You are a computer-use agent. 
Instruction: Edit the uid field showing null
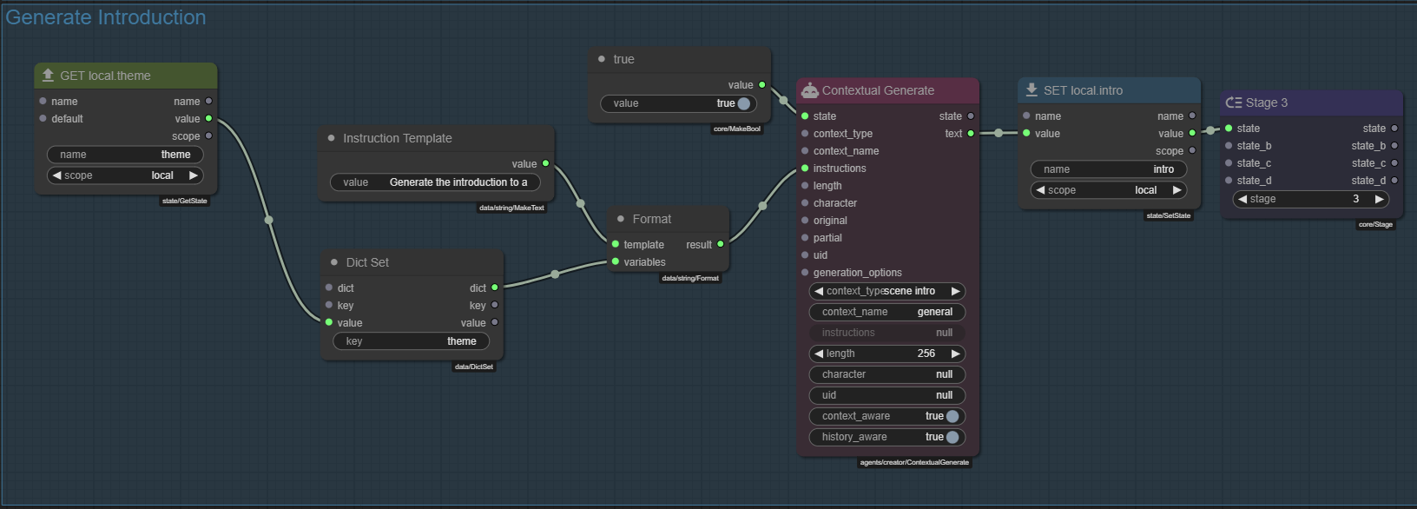tap(887, 395)
